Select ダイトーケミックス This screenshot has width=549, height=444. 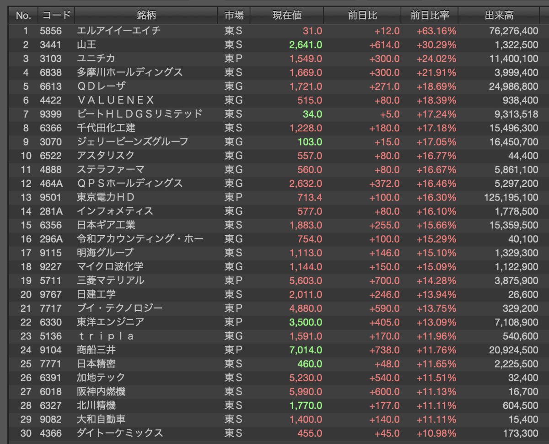point(120,433)
